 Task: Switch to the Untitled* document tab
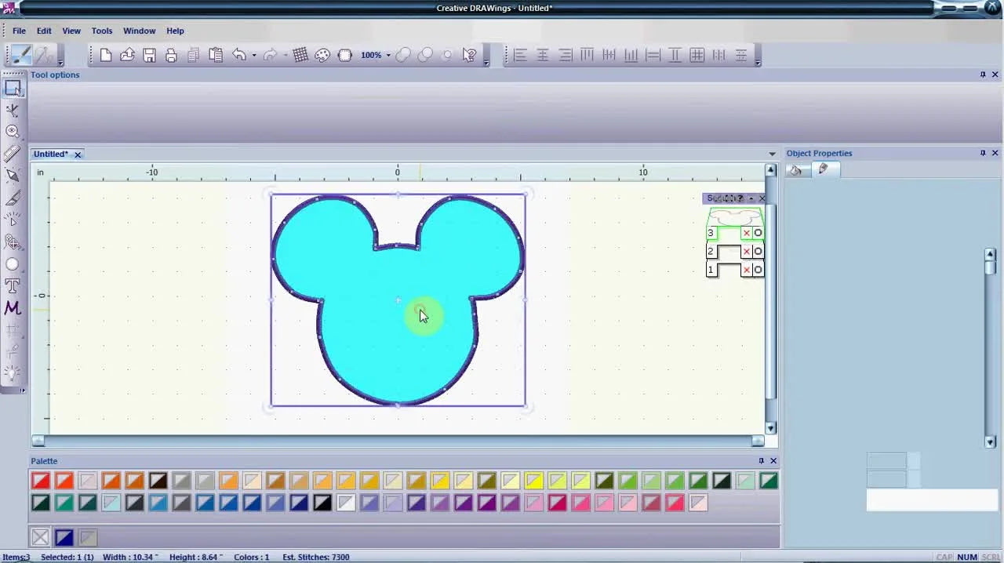[x=51, y=154]
